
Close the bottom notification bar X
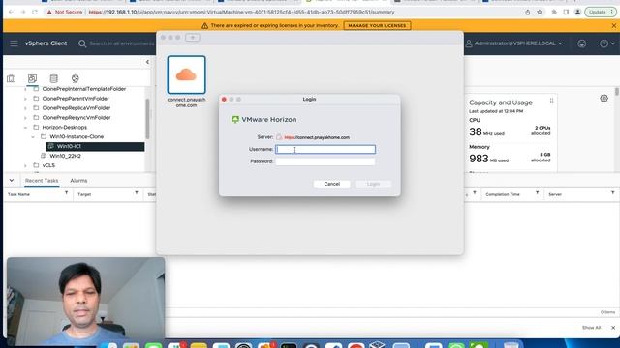(613, 328)
